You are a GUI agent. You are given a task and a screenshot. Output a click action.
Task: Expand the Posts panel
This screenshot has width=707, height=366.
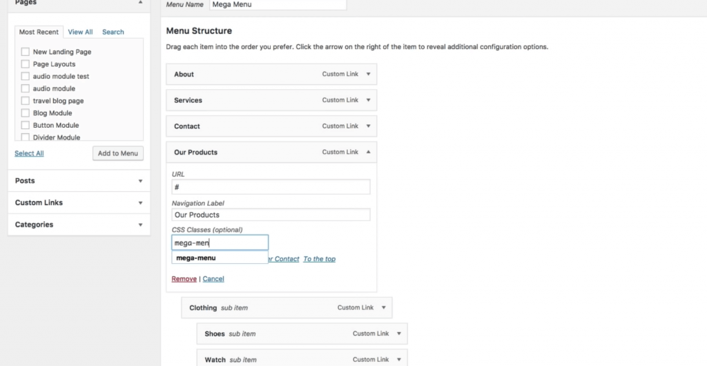pyautogui.click(x=140, y=181)
